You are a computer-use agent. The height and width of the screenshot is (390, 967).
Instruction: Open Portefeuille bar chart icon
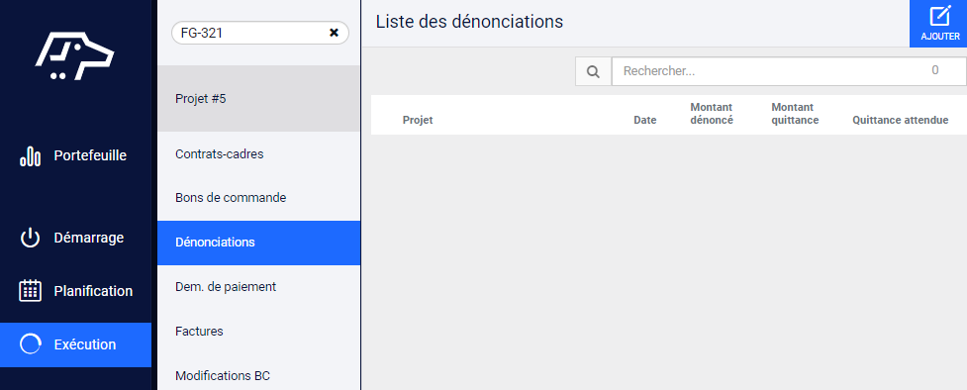coord(31,156)
